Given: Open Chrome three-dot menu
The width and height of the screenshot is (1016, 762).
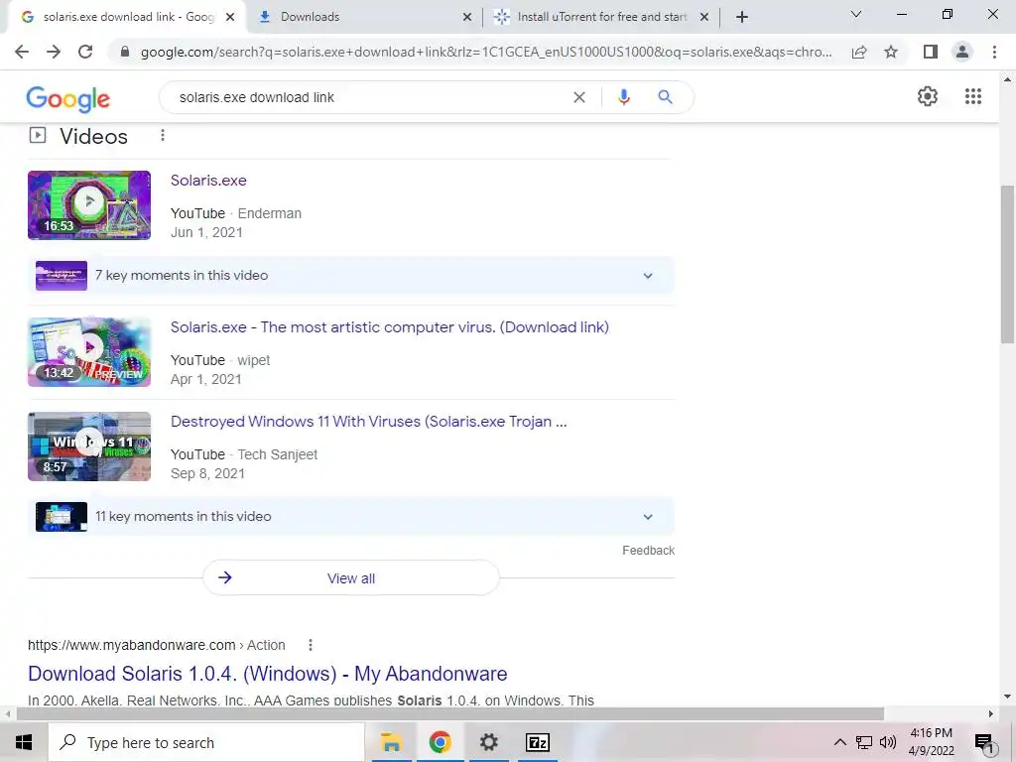Looking at the screenshot, I should click(994, 52).
